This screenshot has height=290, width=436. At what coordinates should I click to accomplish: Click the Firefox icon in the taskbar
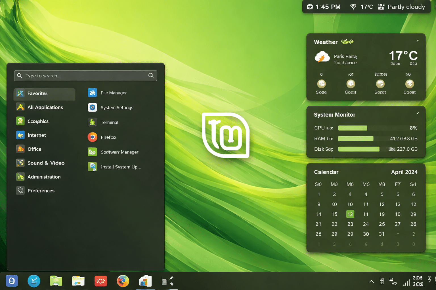pos(123,281)
